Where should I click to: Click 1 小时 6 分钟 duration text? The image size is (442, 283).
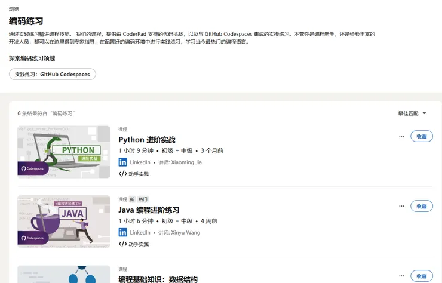pos(136,221)
